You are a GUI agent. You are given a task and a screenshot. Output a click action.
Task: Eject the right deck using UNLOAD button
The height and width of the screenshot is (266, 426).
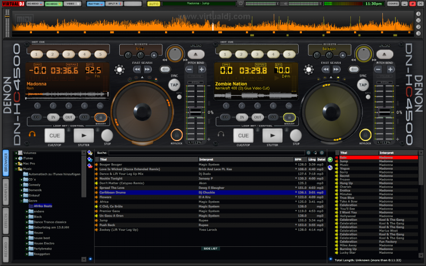pos(384,54)
